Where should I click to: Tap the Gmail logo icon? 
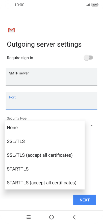11,30
